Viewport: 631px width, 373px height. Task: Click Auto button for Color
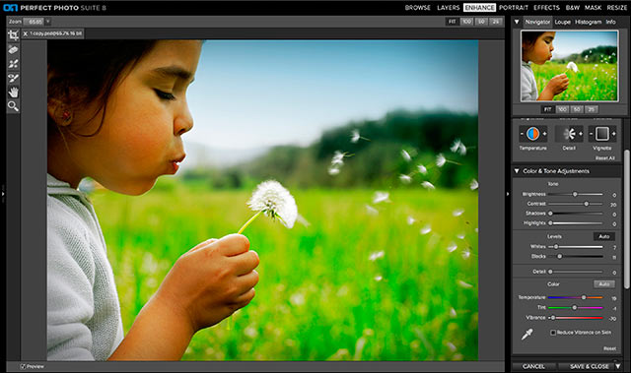point(604,284)
